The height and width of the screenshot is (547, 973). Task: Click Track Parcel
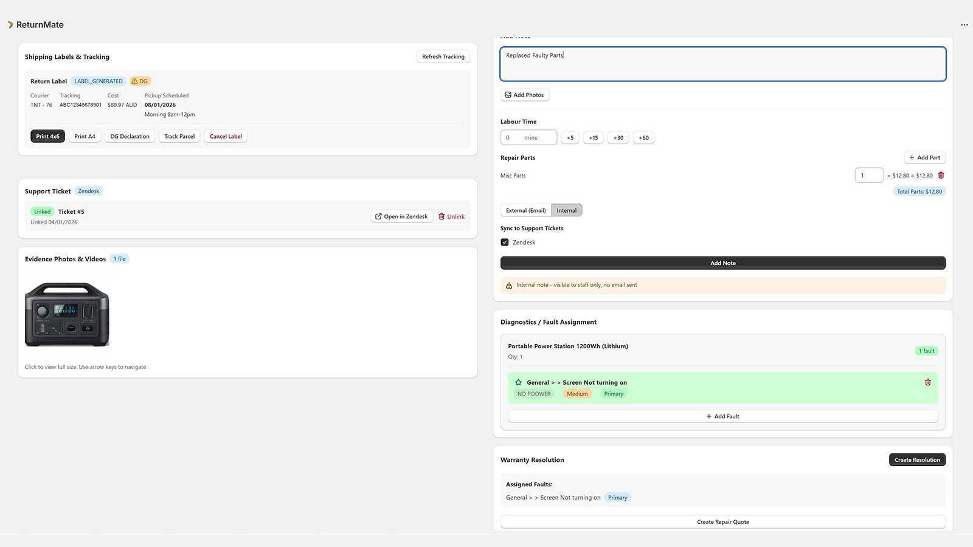click(x=179, y=136)
